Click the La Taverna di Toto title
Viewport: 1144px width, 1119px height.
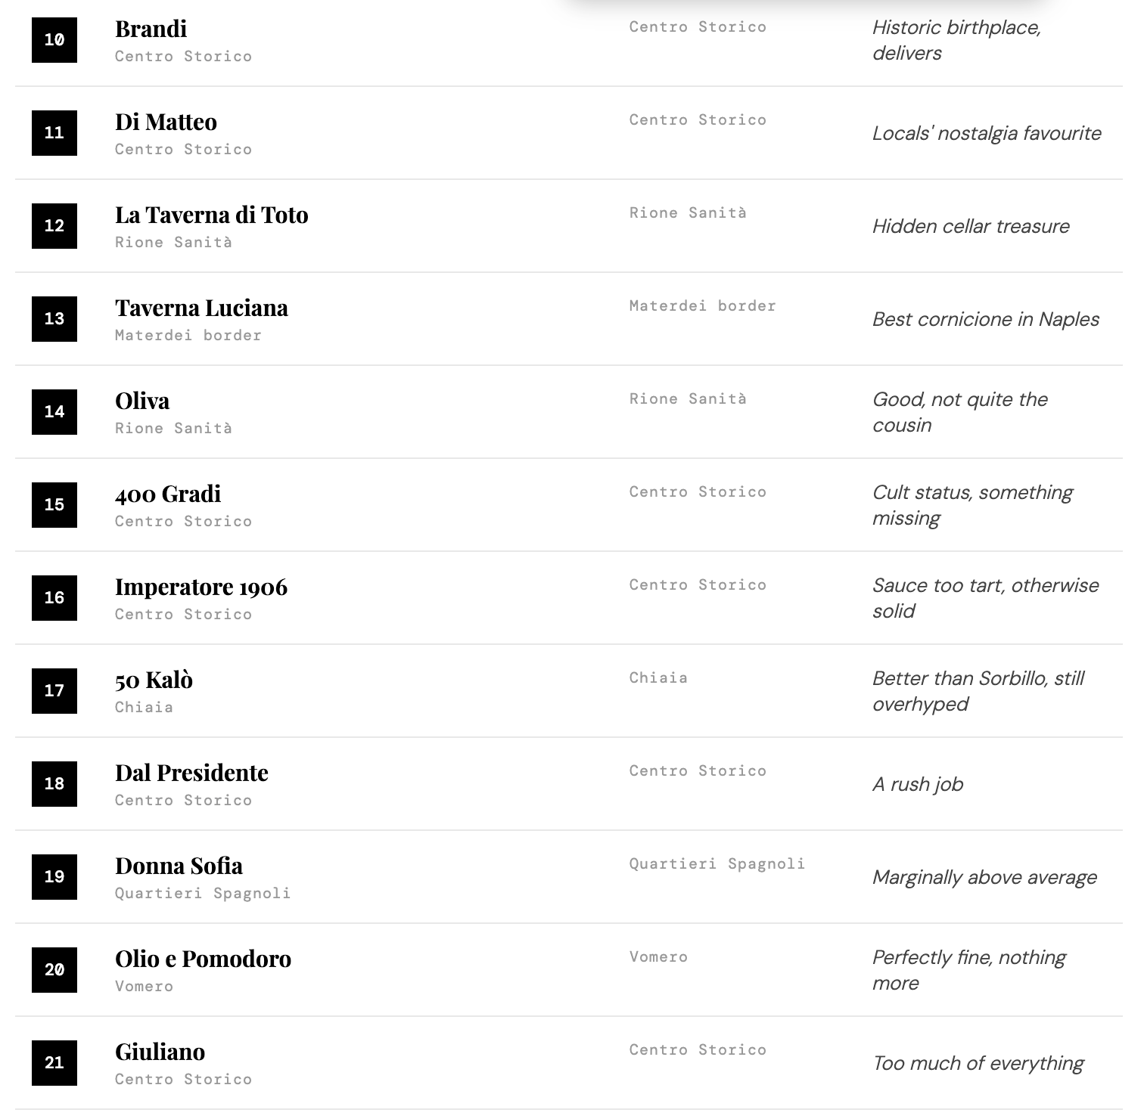(211, 215)
